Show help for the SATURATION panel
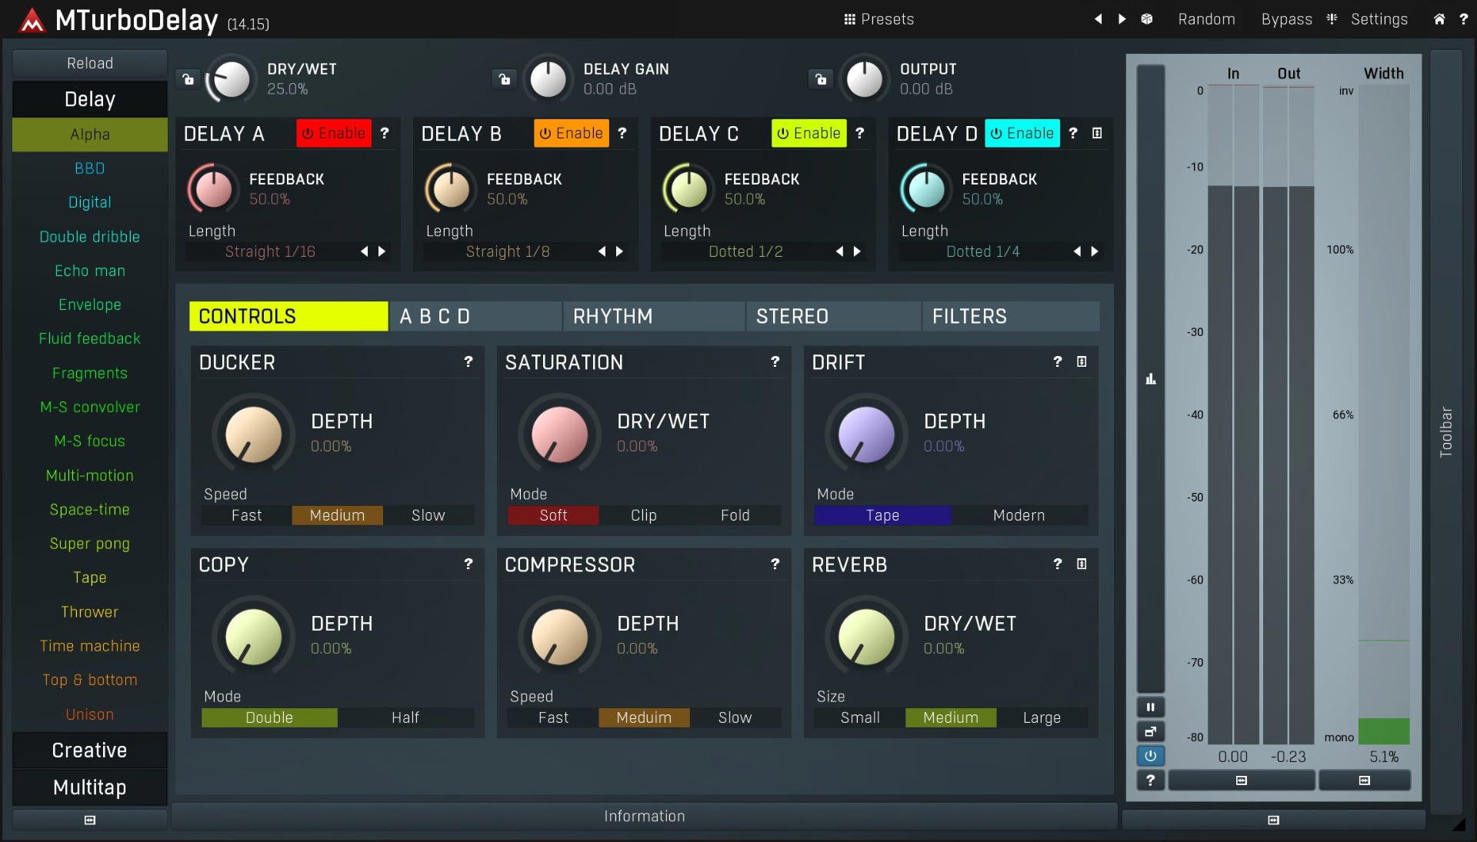1477x842 pixels. (775, 361)
